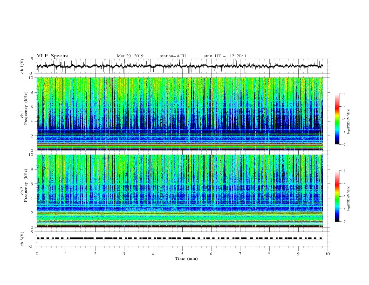The height and width of the screenshot is (285, 369).
Task: Click time axis tick label "0"
Action: click(x=37, y=254)
